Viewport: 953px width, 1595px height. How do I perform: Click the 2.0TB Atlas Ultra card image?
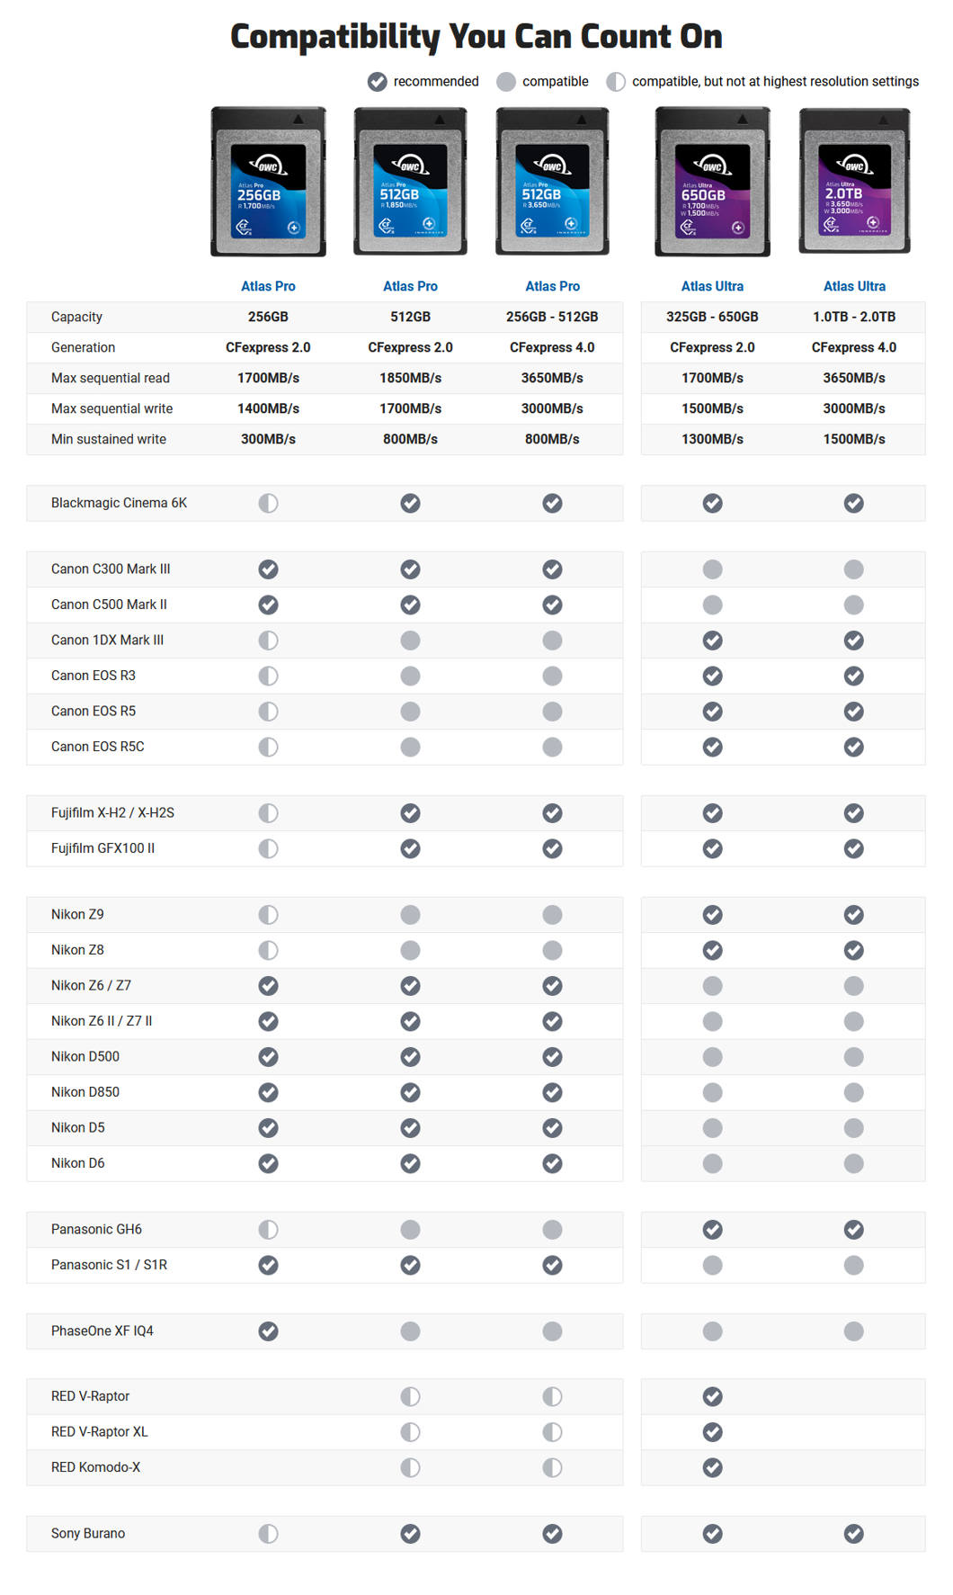click(x=854, y=182)
